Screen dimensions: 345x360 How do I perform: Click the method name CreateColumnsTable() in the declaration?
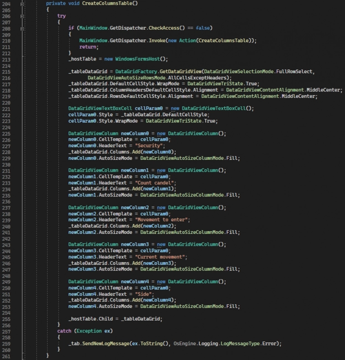click(x=110, y=4)
